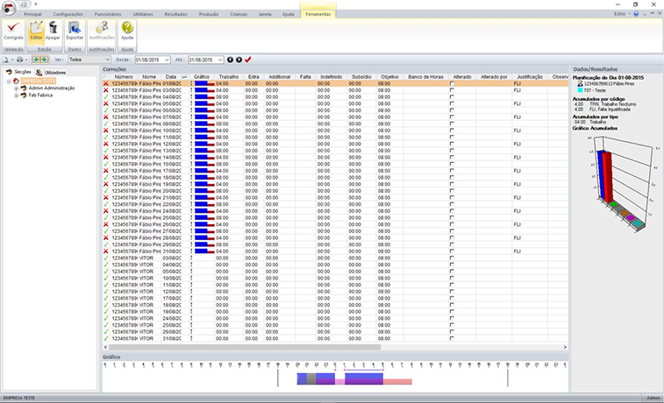The width and height of the screenshot is (664, 403).
Task: Open the Resultados ribbon tab
Action: pyautogui.click(x=175, y=14)
